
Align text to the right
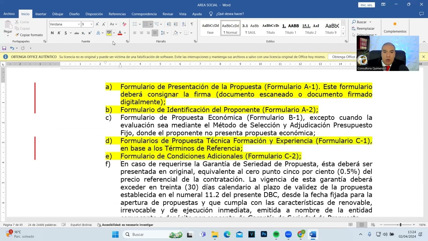coord(148,33)
